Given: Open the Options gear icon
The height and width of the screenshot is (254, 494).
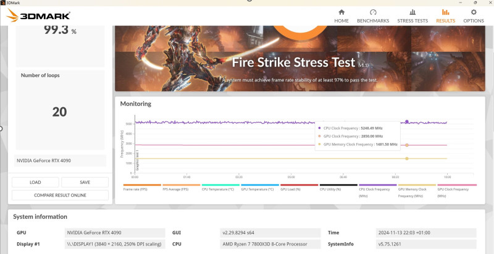Looking at the screenshot, I should pos(474,12).
